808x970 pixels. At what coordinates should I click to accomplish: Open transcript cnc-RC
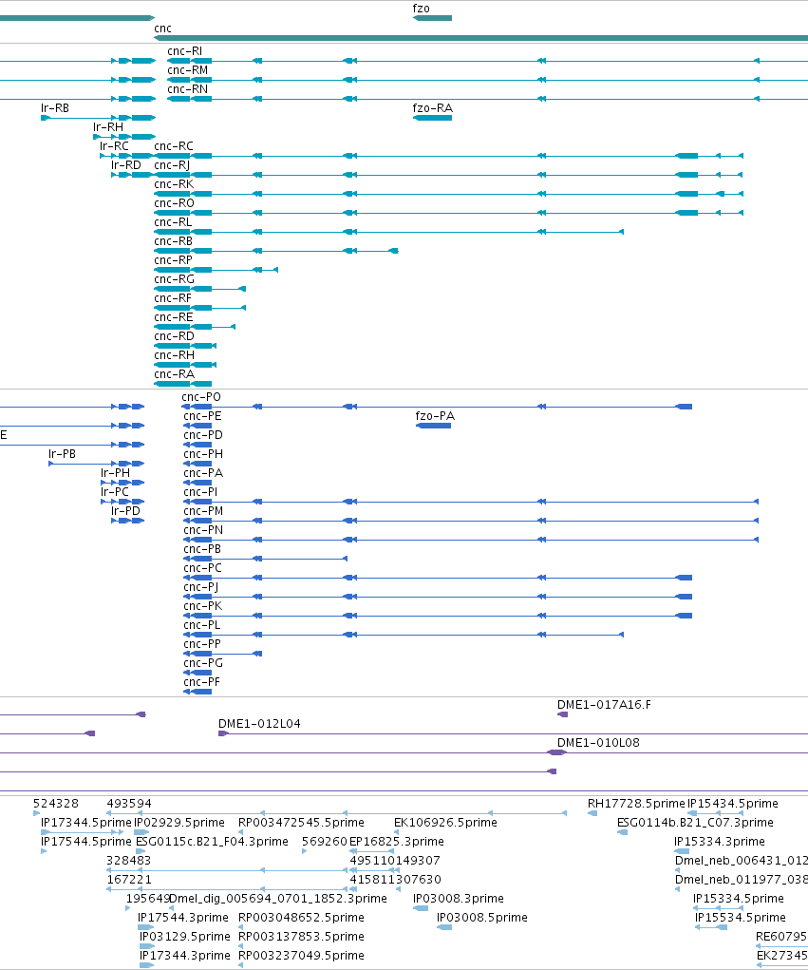coord(174,146)
